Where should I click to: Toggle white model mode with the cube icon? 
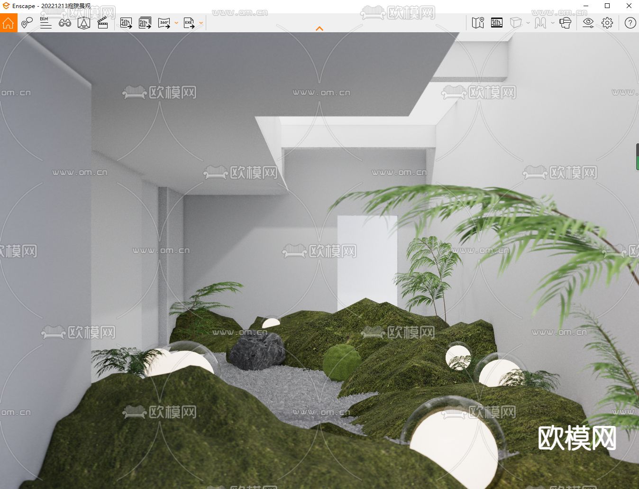[516, 22]
